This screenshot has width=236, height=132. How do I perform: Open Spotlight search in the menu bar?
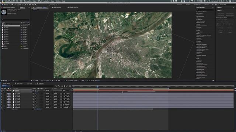point(227,1)
